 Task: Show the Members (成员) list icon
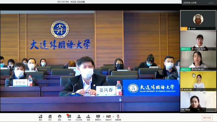(x=79, y=117)
